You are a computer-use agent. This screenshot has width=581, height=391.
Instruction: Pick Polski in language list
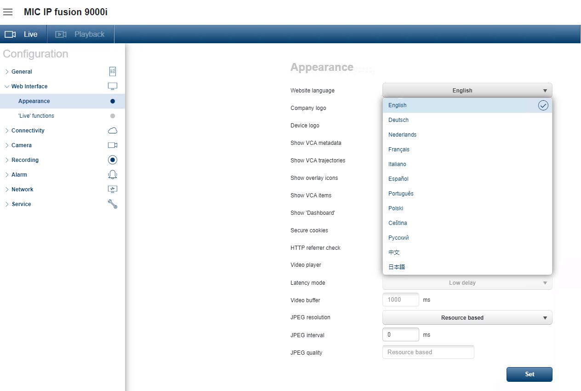click(x=467, y=208)
